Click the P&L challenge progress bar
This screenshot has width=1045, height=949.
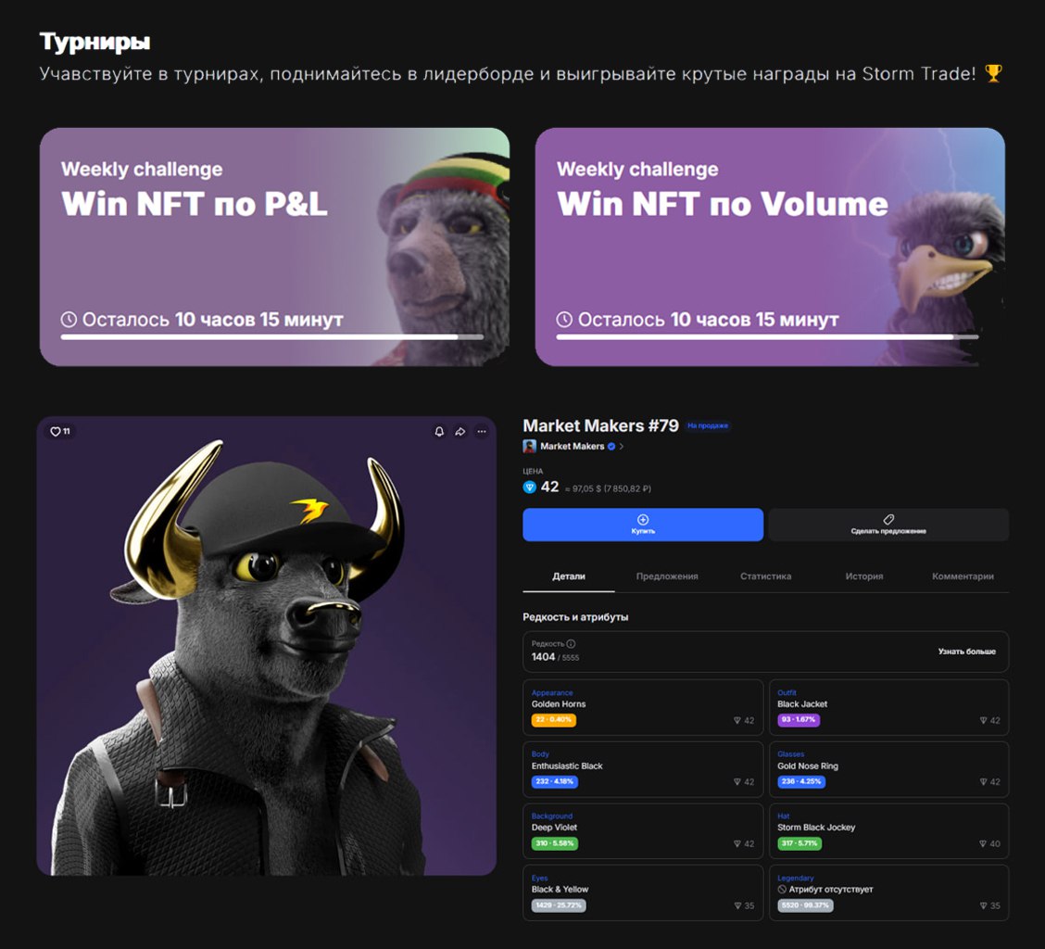tap(272, 337)
